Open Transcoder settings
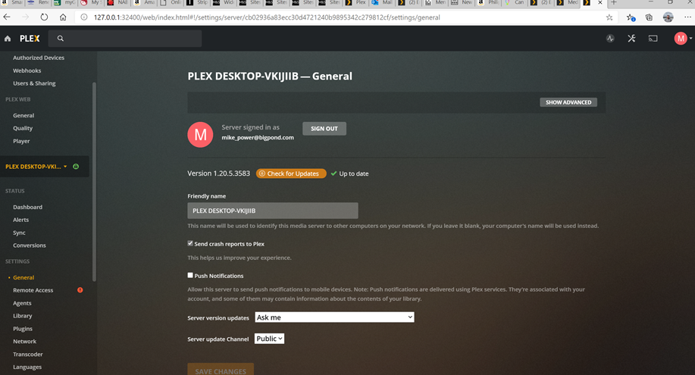Viewport: 695px width, 375px height. (28, 355)
